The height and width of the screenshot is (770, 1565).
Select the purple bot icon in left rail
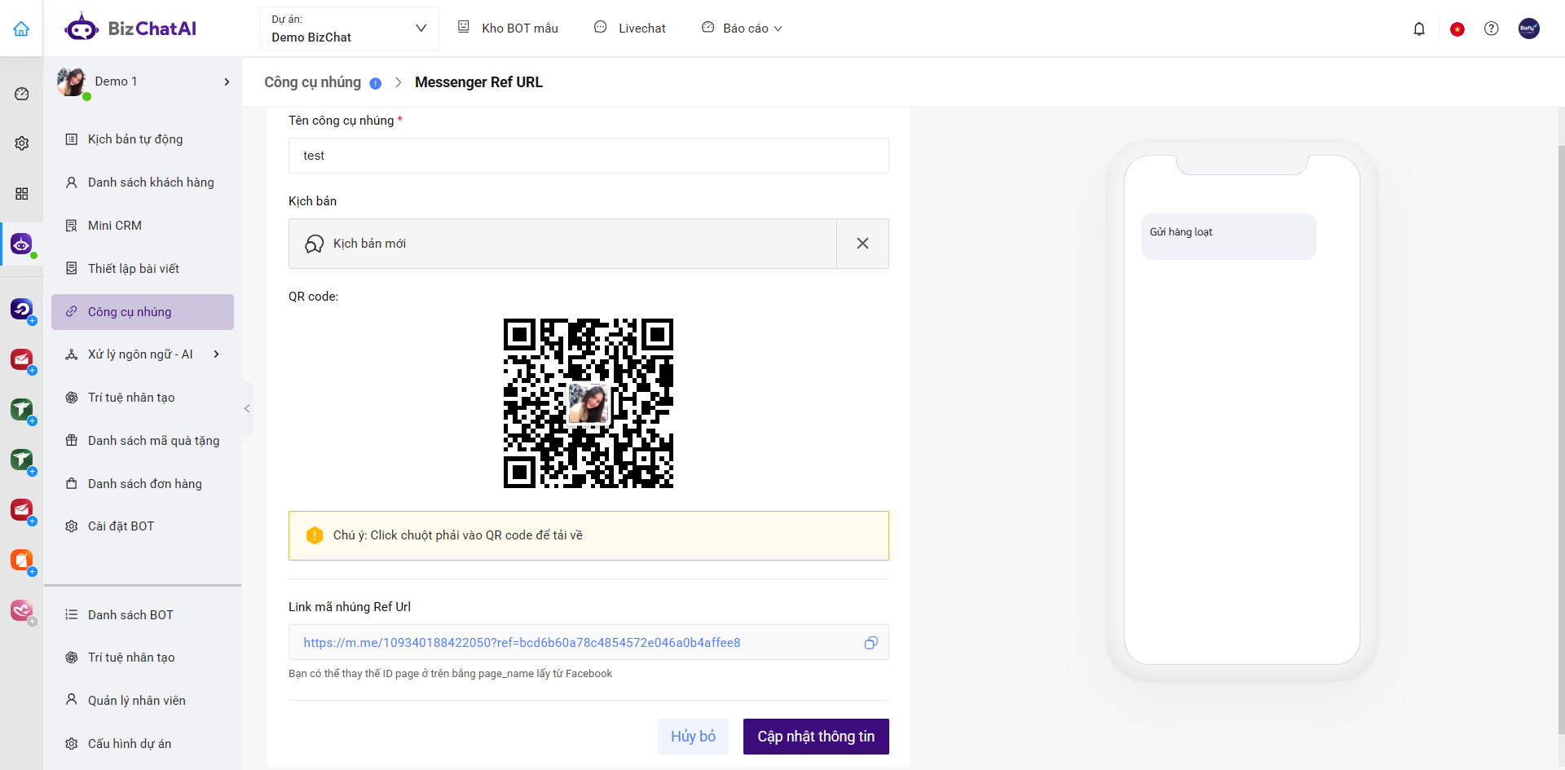[21, 244]
